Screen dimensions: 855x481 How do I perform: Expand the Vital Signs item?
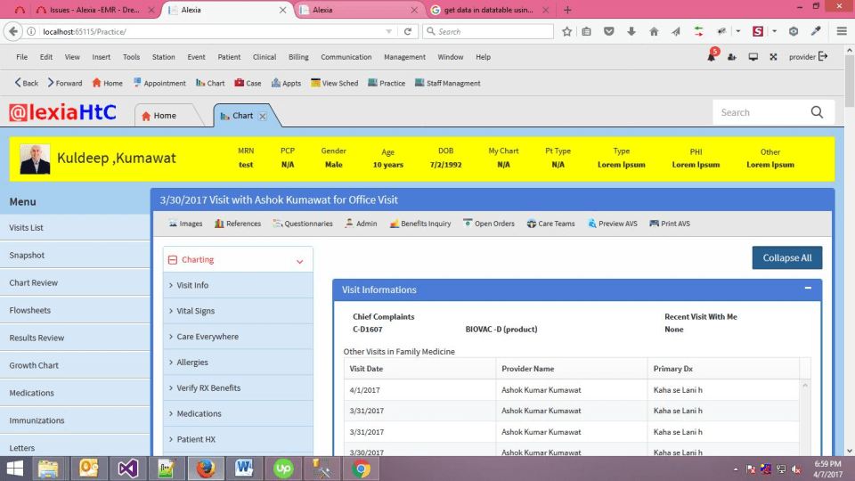195,311
